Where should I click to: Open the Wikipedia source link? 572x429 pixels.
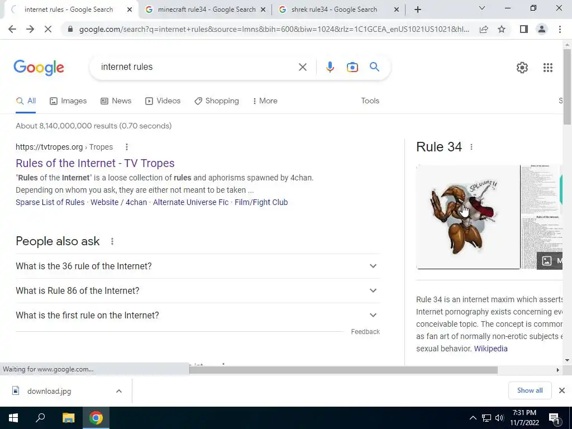pos(490,349)
